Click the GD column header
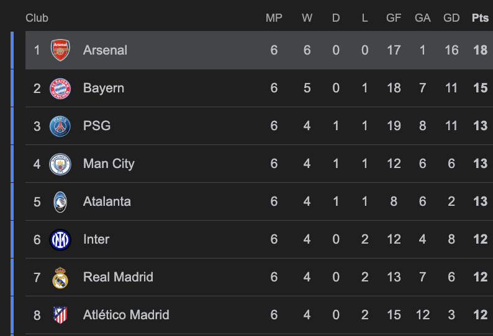 (451, 18)
